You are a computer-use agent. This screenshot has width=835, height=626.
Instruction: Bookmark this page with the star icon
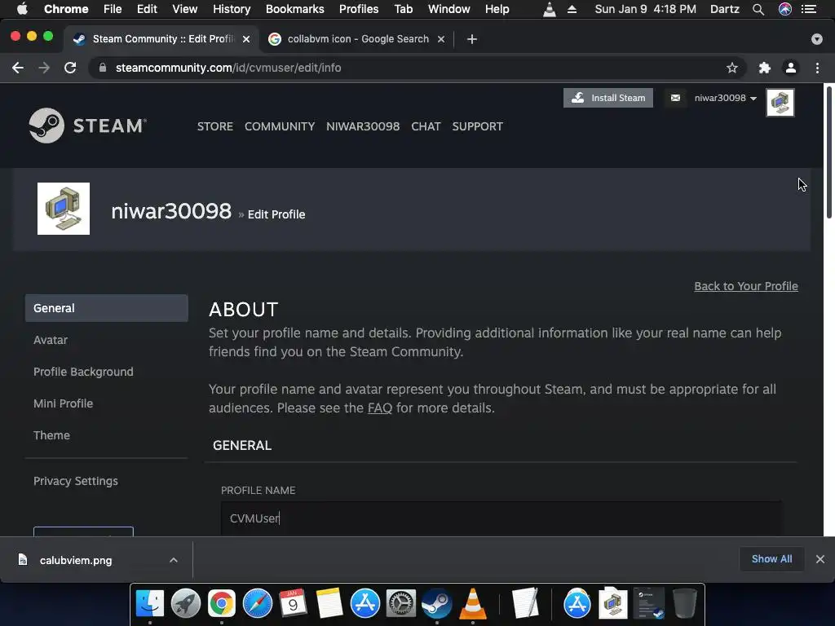coord(732,68)
